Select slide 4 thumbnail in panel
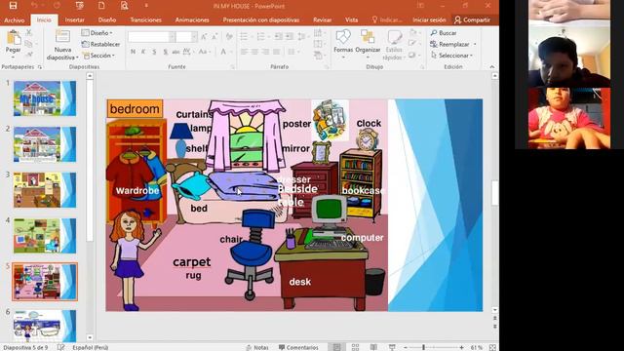 pos(45,236)
